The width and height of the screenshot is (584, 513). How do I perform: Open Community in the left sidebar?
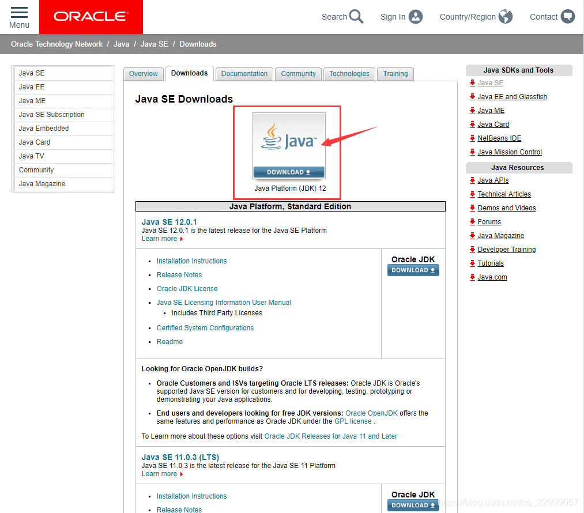pos(63,170)
